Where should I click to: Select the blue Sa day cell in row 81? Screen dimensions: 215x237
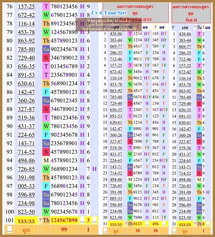click(46, 49)
